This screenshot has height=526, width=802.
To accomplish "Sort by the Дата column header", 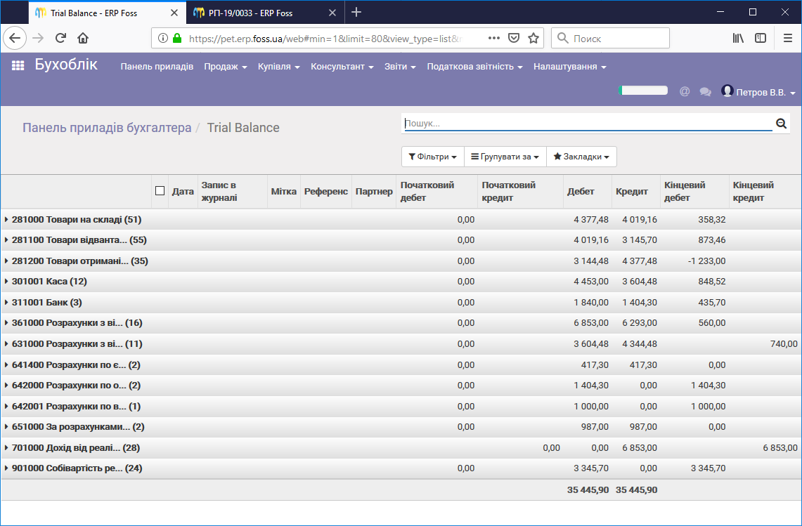I will point(183,191).
